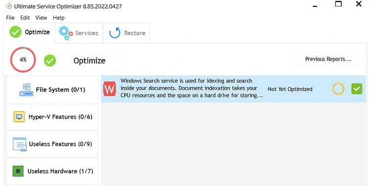Click the large Optimize button

[x=82, y=60]
